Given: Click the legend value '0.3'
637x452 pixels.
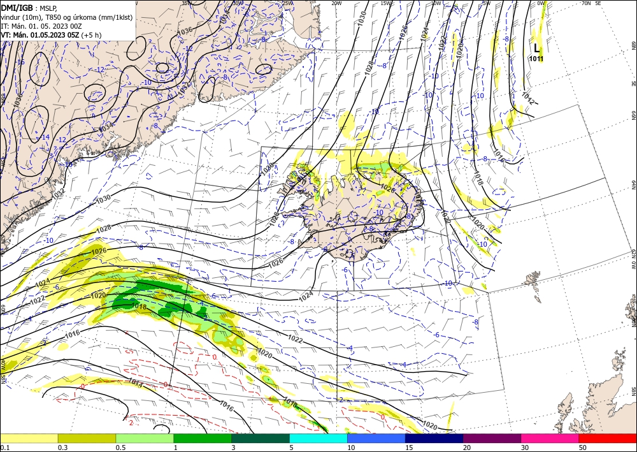Looking at the screenshot, I should 62,448.
